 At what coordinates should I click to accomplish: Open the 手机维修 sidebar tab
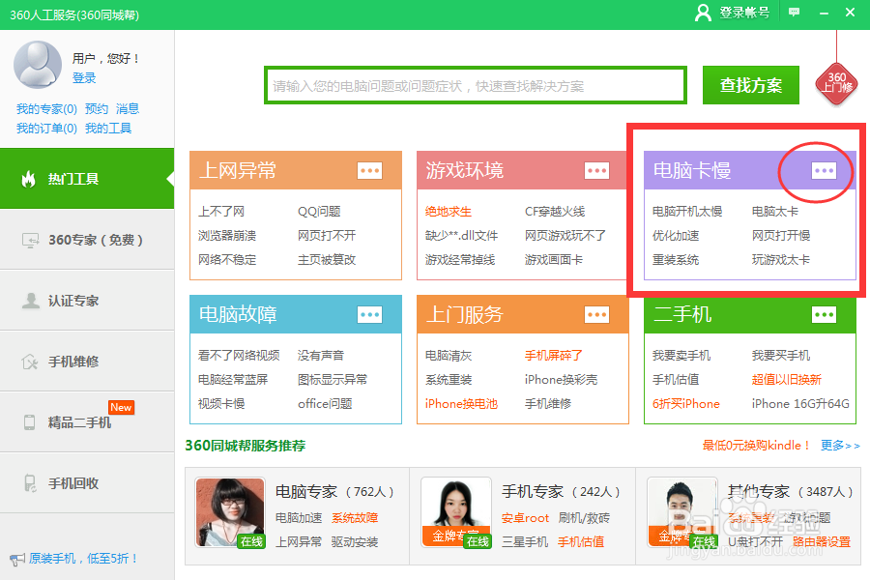[x=87, y=362]
